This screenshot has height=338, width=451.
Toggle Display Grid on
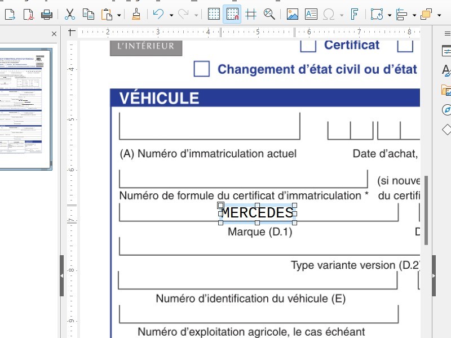pyautogui.click(x=214, y=14)
